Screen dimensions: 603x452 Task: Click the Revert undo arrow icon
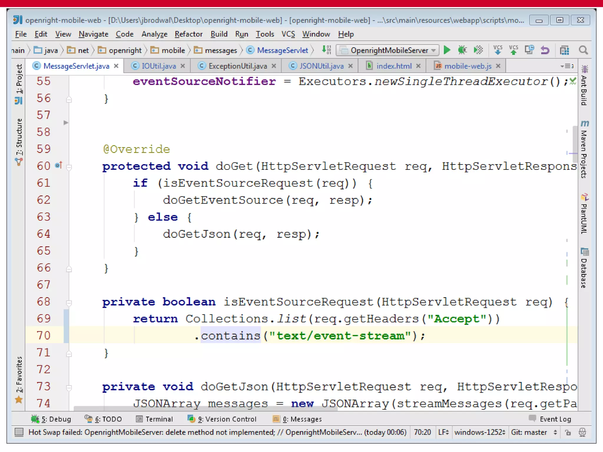coord(545,50)
